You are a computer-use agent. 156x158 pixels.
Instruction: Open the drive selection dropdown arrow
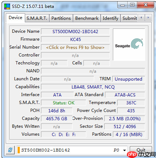[x=124, y=150]
